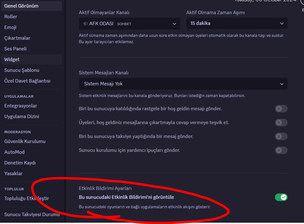Click the speaker icon beside AFK ODASI

85,24
